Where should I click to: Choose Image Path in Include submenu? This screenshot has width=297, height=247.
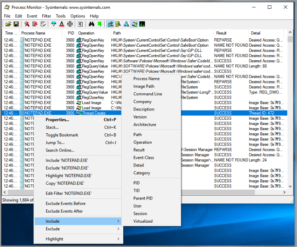click(x=151, y=86)
